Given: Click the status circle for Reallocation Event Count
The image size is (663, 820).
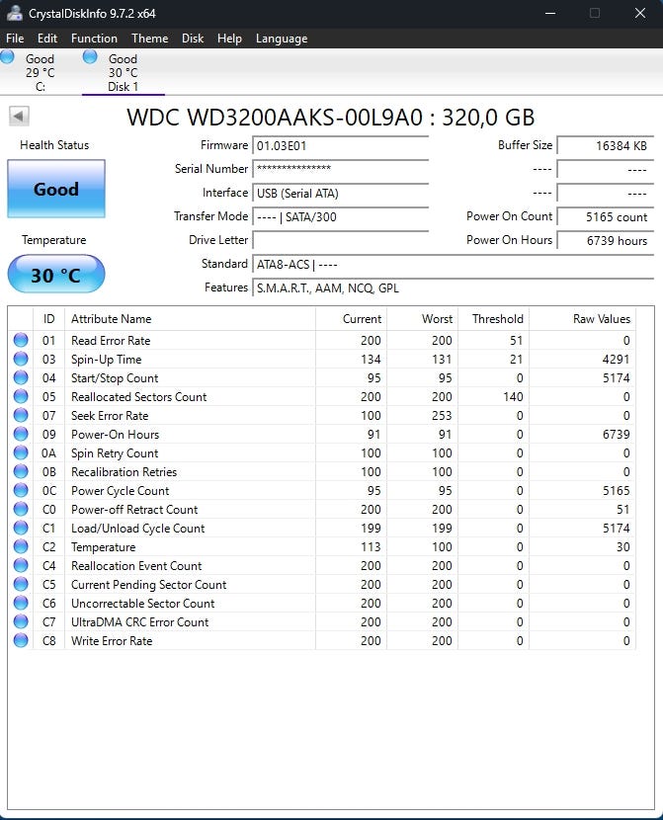Looking at the screenshot, I should (21, 565).
